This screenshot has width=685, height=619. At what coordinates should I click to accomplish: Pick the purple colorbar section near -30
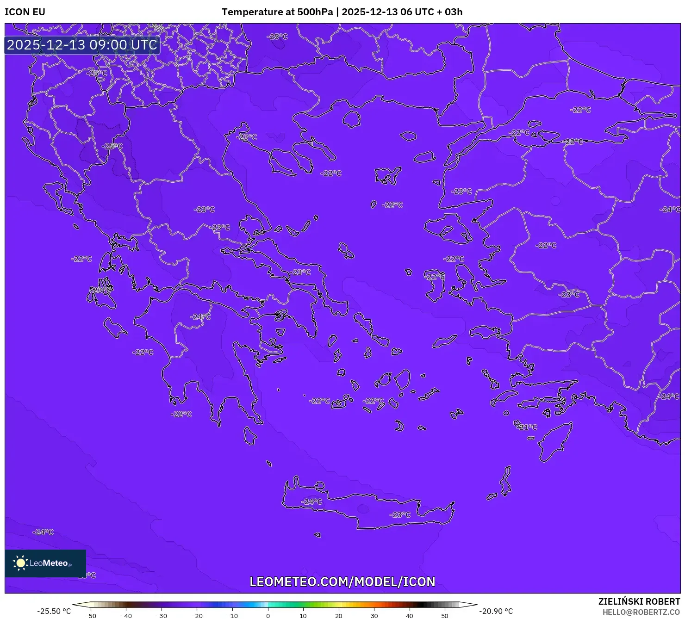pyautogui.click(x=162, y=604)
